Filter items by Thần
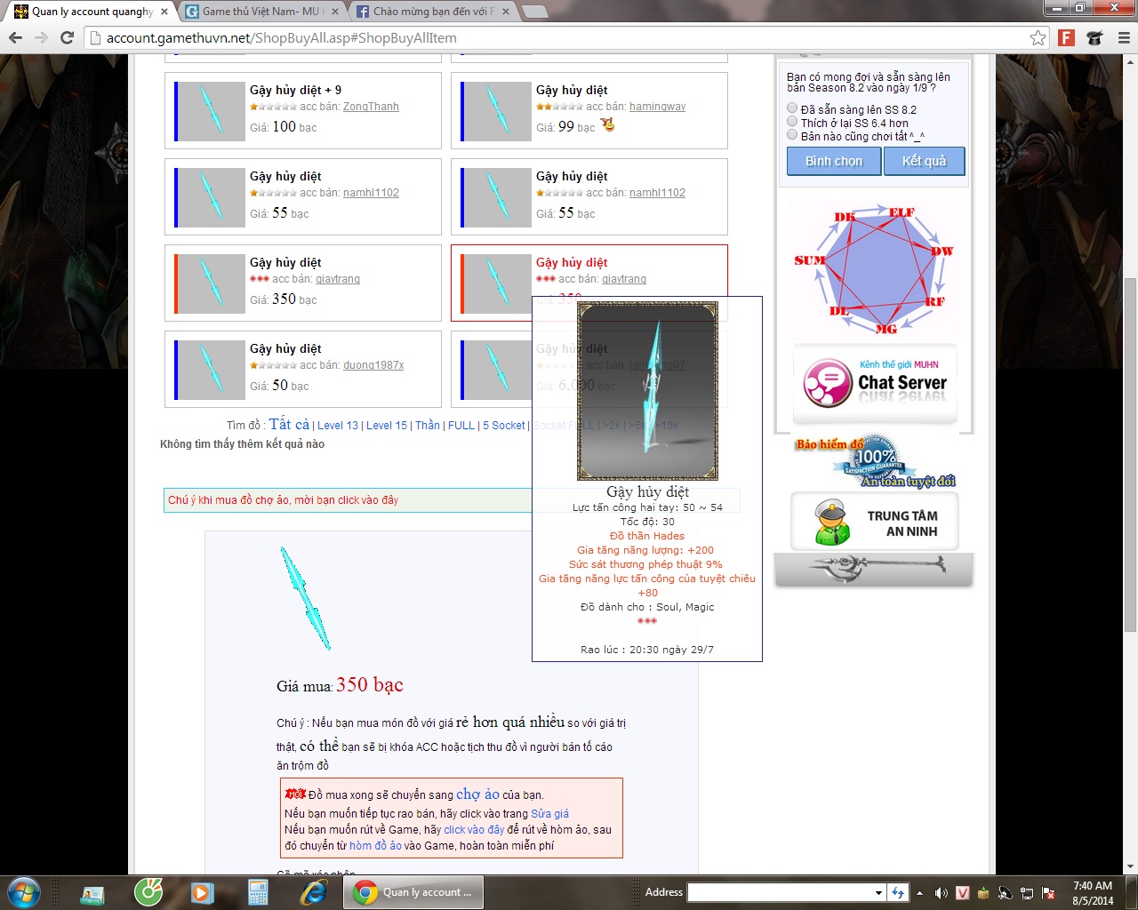 tap(428, 426)
